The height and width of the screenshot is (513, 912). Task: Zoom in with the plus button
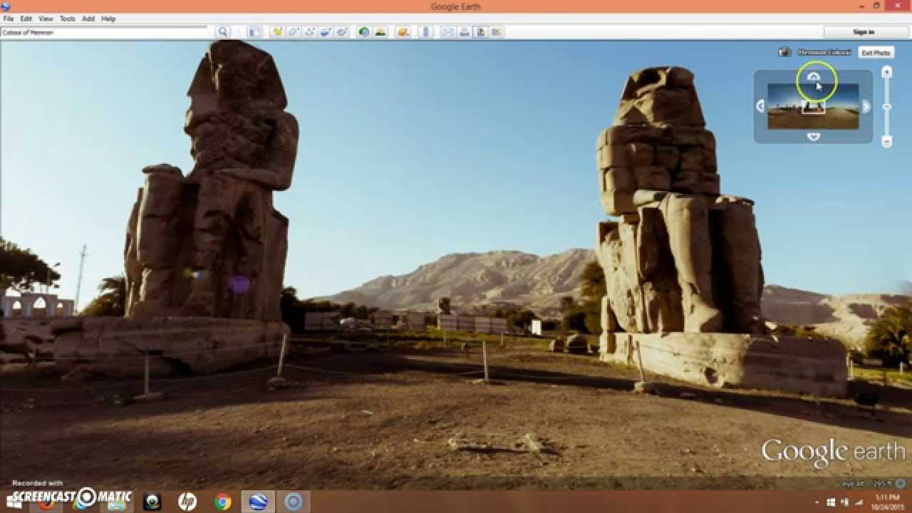pyautogui.click(x=886, y=72)
